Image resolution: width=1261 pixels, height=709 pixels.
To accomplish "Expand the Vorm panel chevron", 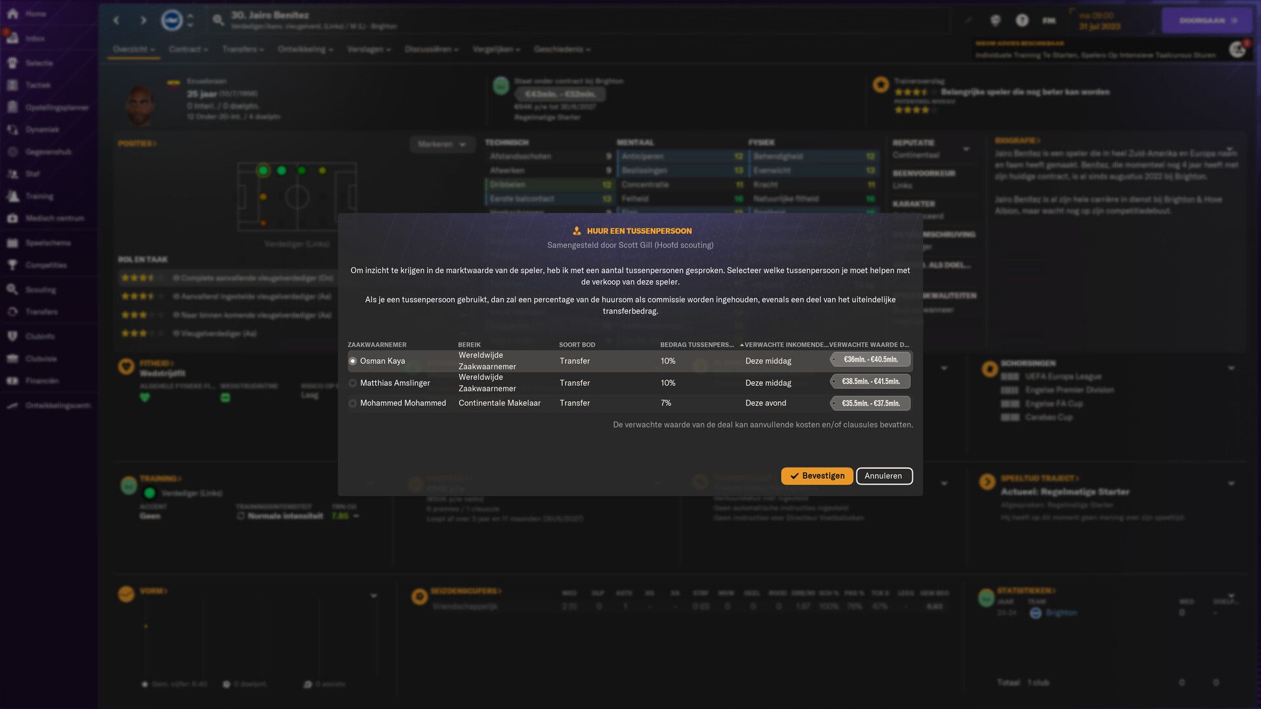I will 374,596.
